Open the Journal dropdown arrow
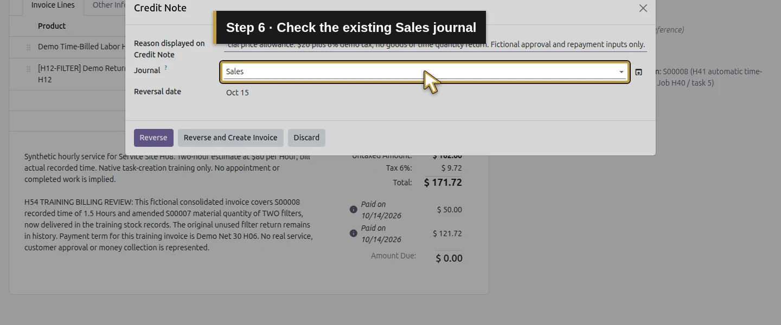The image size is (781, 325). [622, 72]
